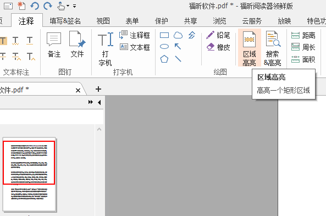This screenshot has width=326, height=216.
Task: Select the Textbox (文本框) tool
Action: [x=135, y=47]
